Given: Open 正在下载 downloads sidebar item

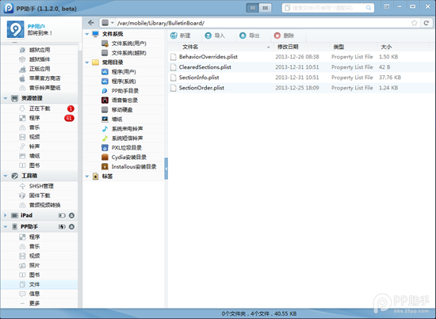Looking at the screenshot, I should tap(39, 108).
